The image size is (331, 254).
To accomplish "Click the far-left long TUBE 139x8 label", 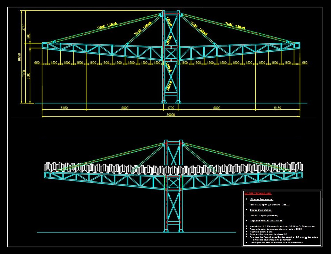I will click(107, 26).
